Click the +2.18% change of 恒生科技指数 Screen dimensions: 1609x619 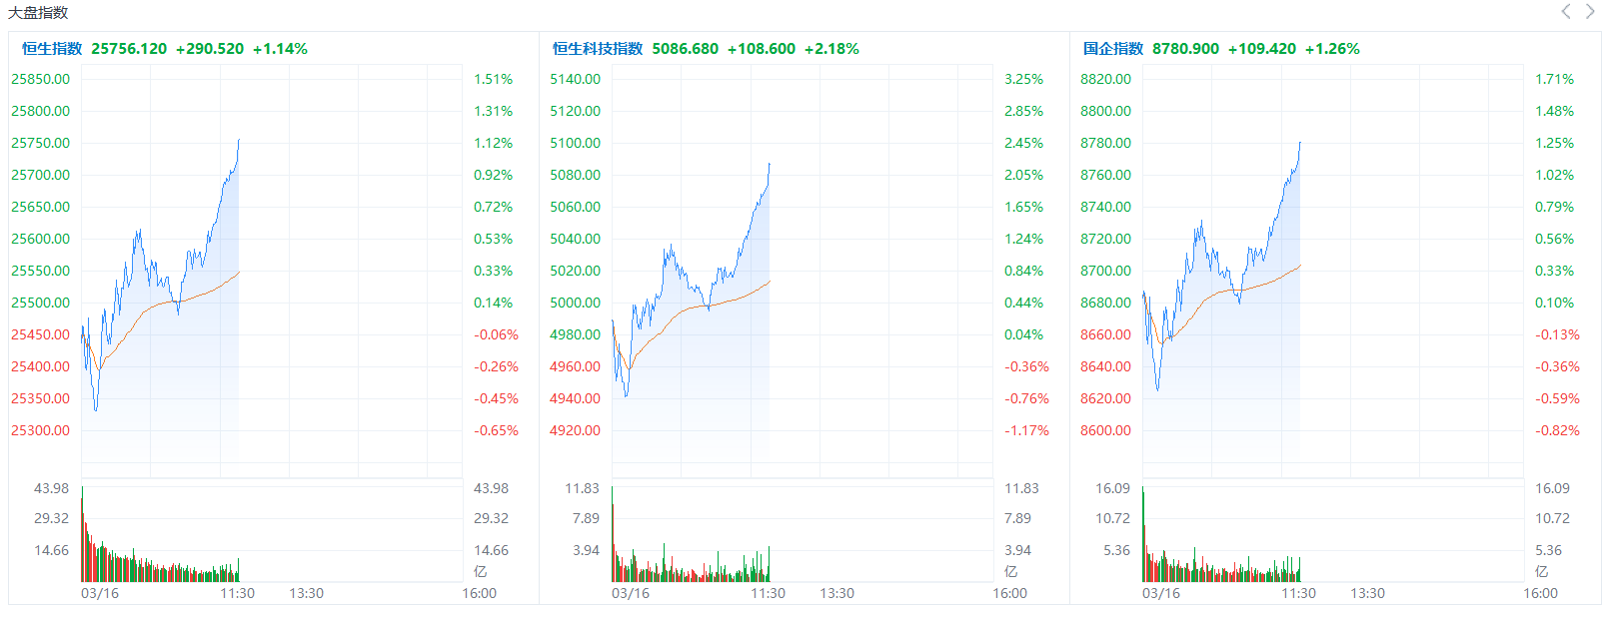point(831,49)
